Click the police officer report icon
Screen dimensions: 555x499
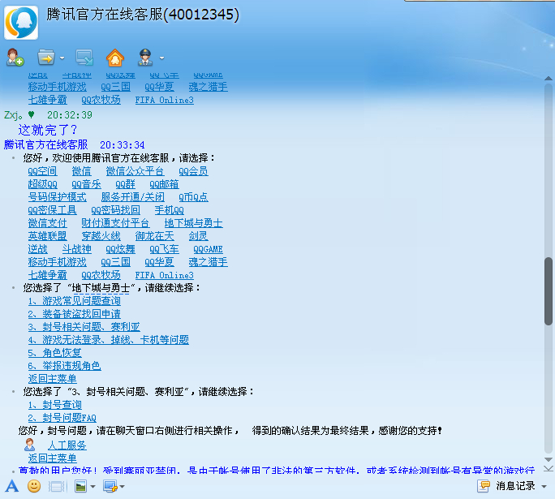tap(145, 58)
